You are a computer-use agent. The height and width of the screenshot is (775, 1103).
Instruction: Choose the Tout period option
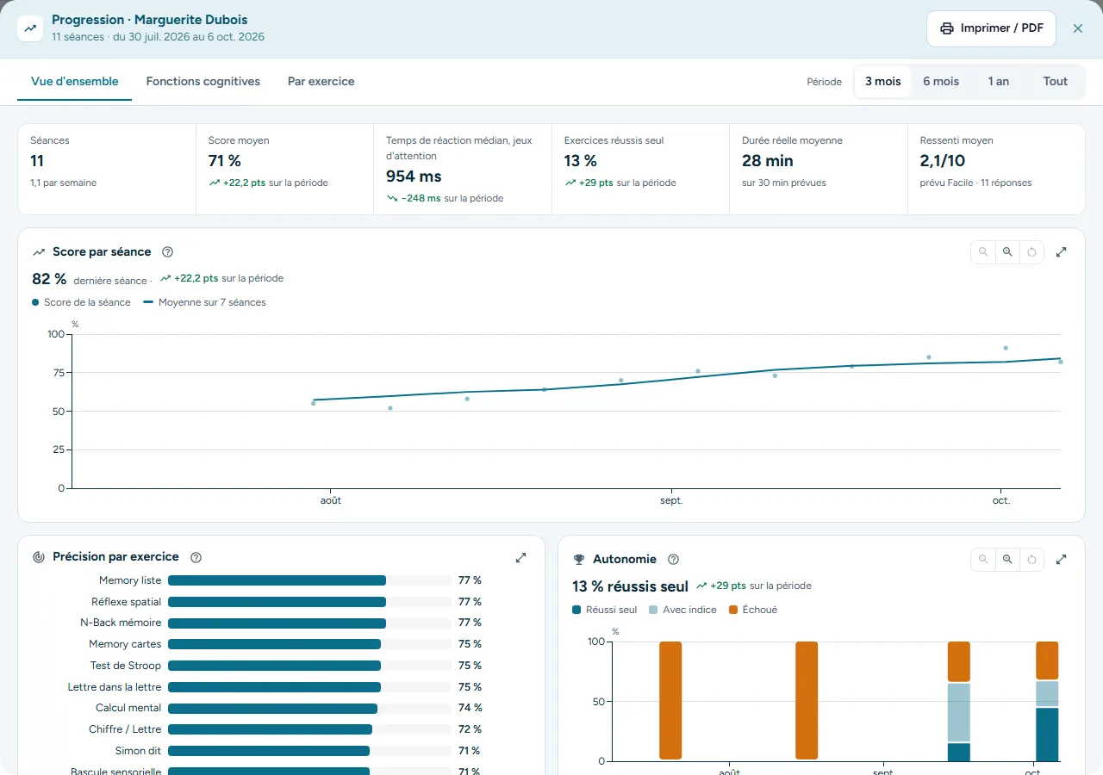point(1056,82)
